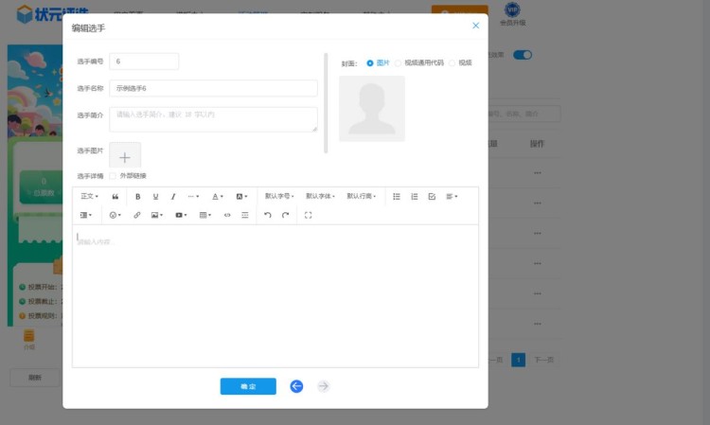Select the 图片 cover radio option
710x425 pixels.
pos(370,62)
